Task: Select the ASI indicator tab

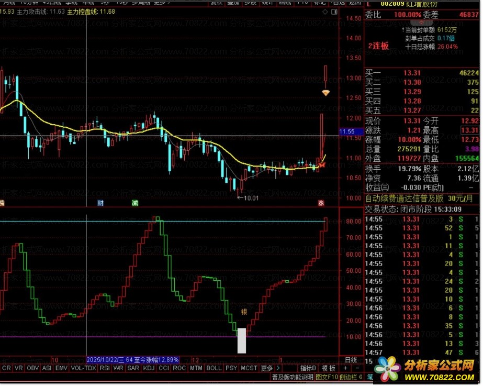Action: tap(47, 368)
